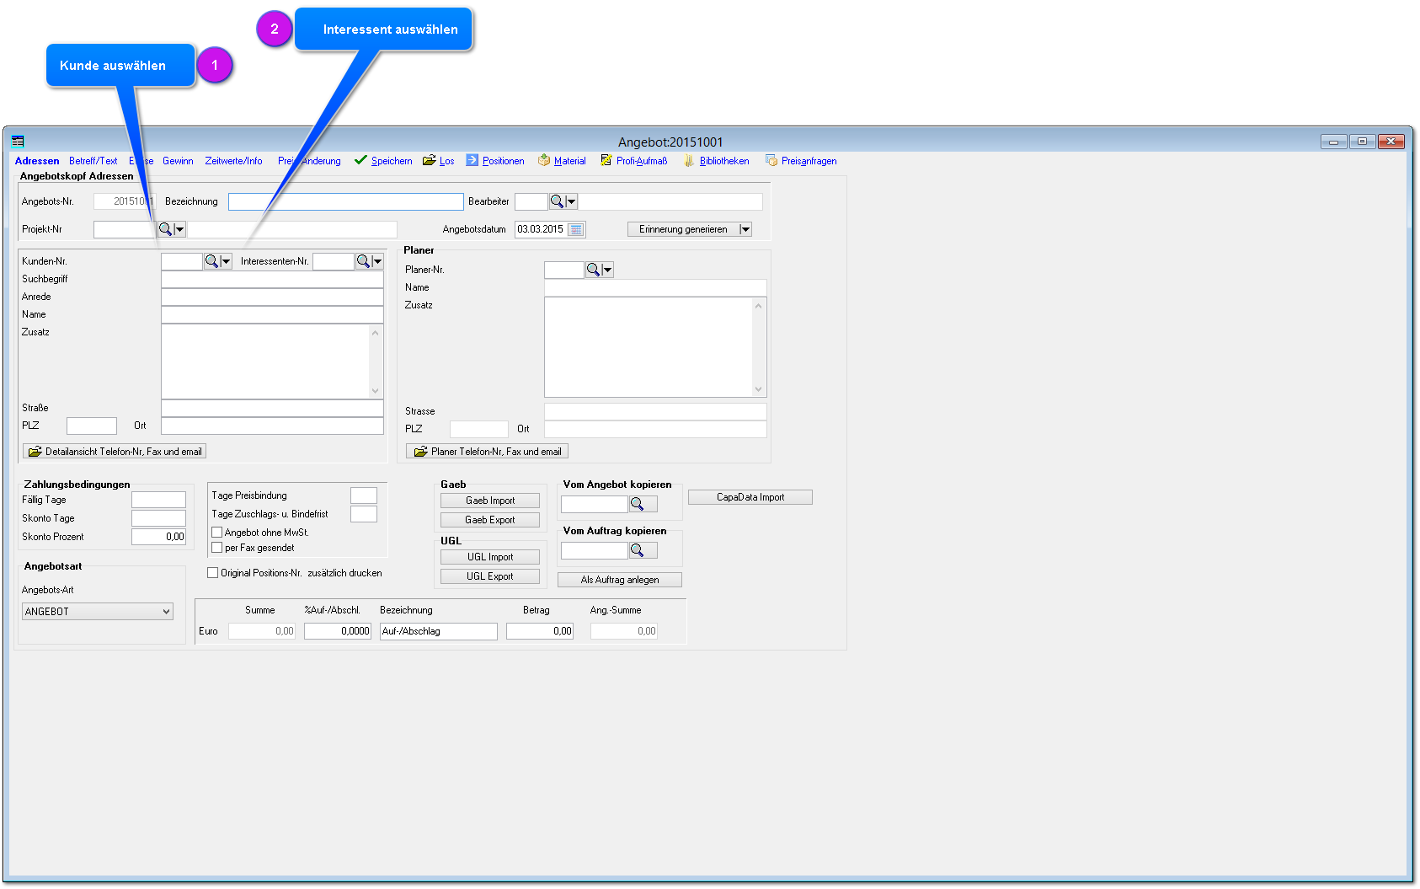
Task: Click the Projekt-Nr search magnifier
Action: [165, 229]
